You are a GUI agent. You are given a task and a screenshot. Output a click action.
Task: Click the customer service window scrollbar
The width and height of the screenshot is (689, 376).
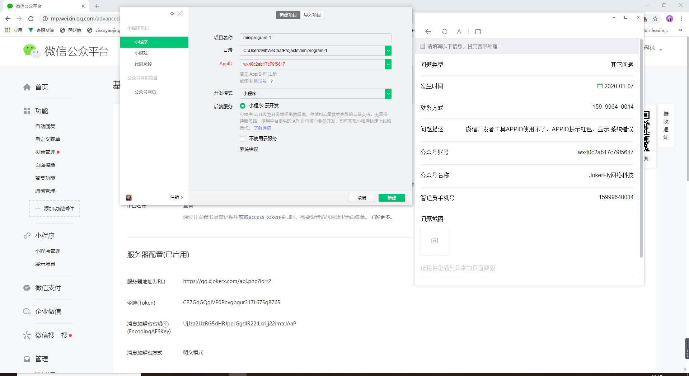(641, 149)
